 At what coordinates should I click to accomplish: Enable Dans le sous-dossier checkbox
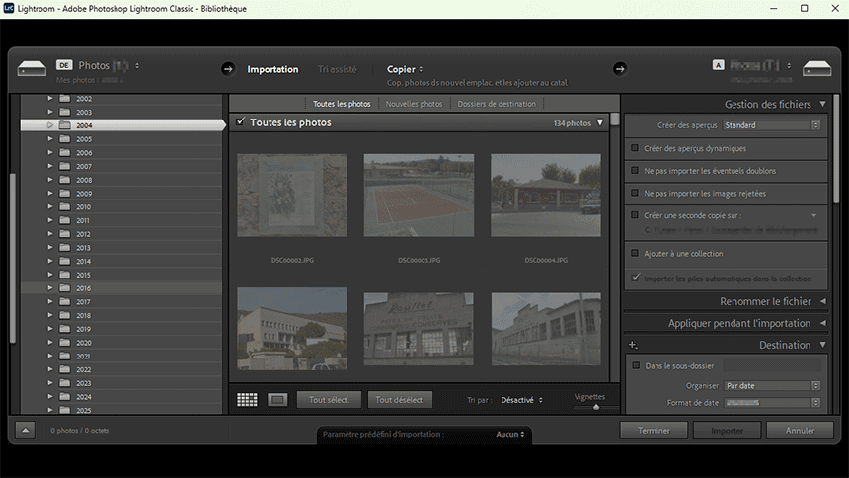(636, 365)
